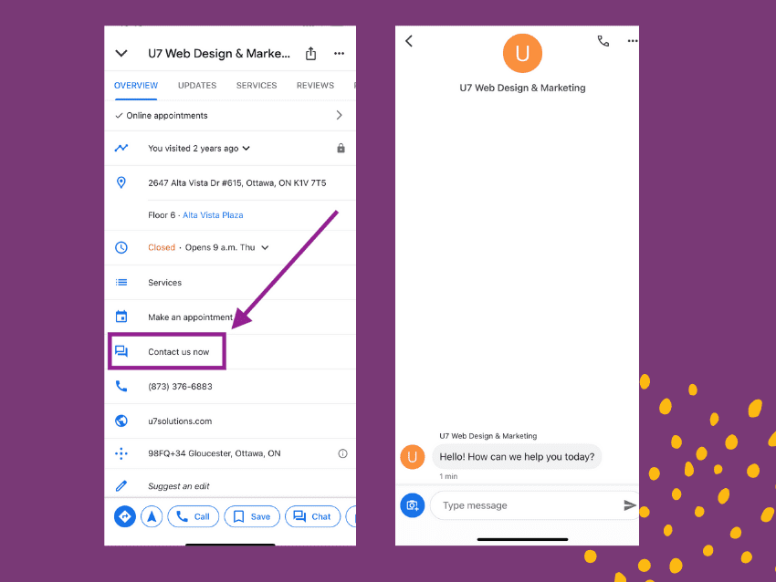Open the Alta Vista Plaza link
The height and width of the screenshot is (582, 776).
coord(213,215)
